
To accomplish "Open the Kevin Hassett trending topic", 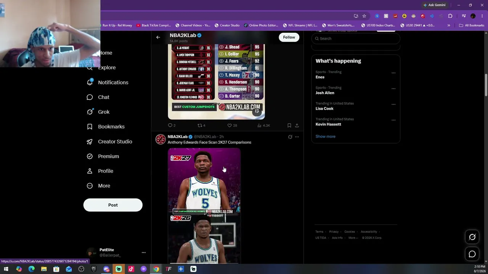I will click(x=328, y=124).
